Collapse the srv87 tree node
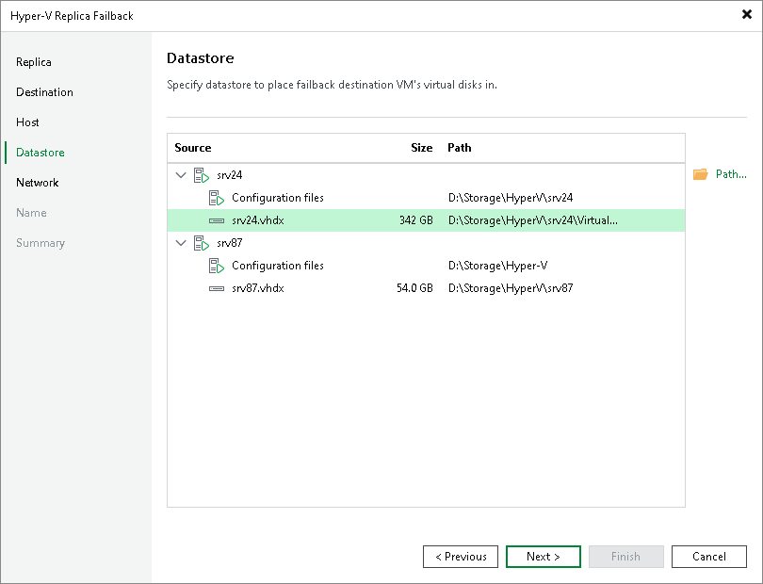763x584 pixels. click(181, 242)
